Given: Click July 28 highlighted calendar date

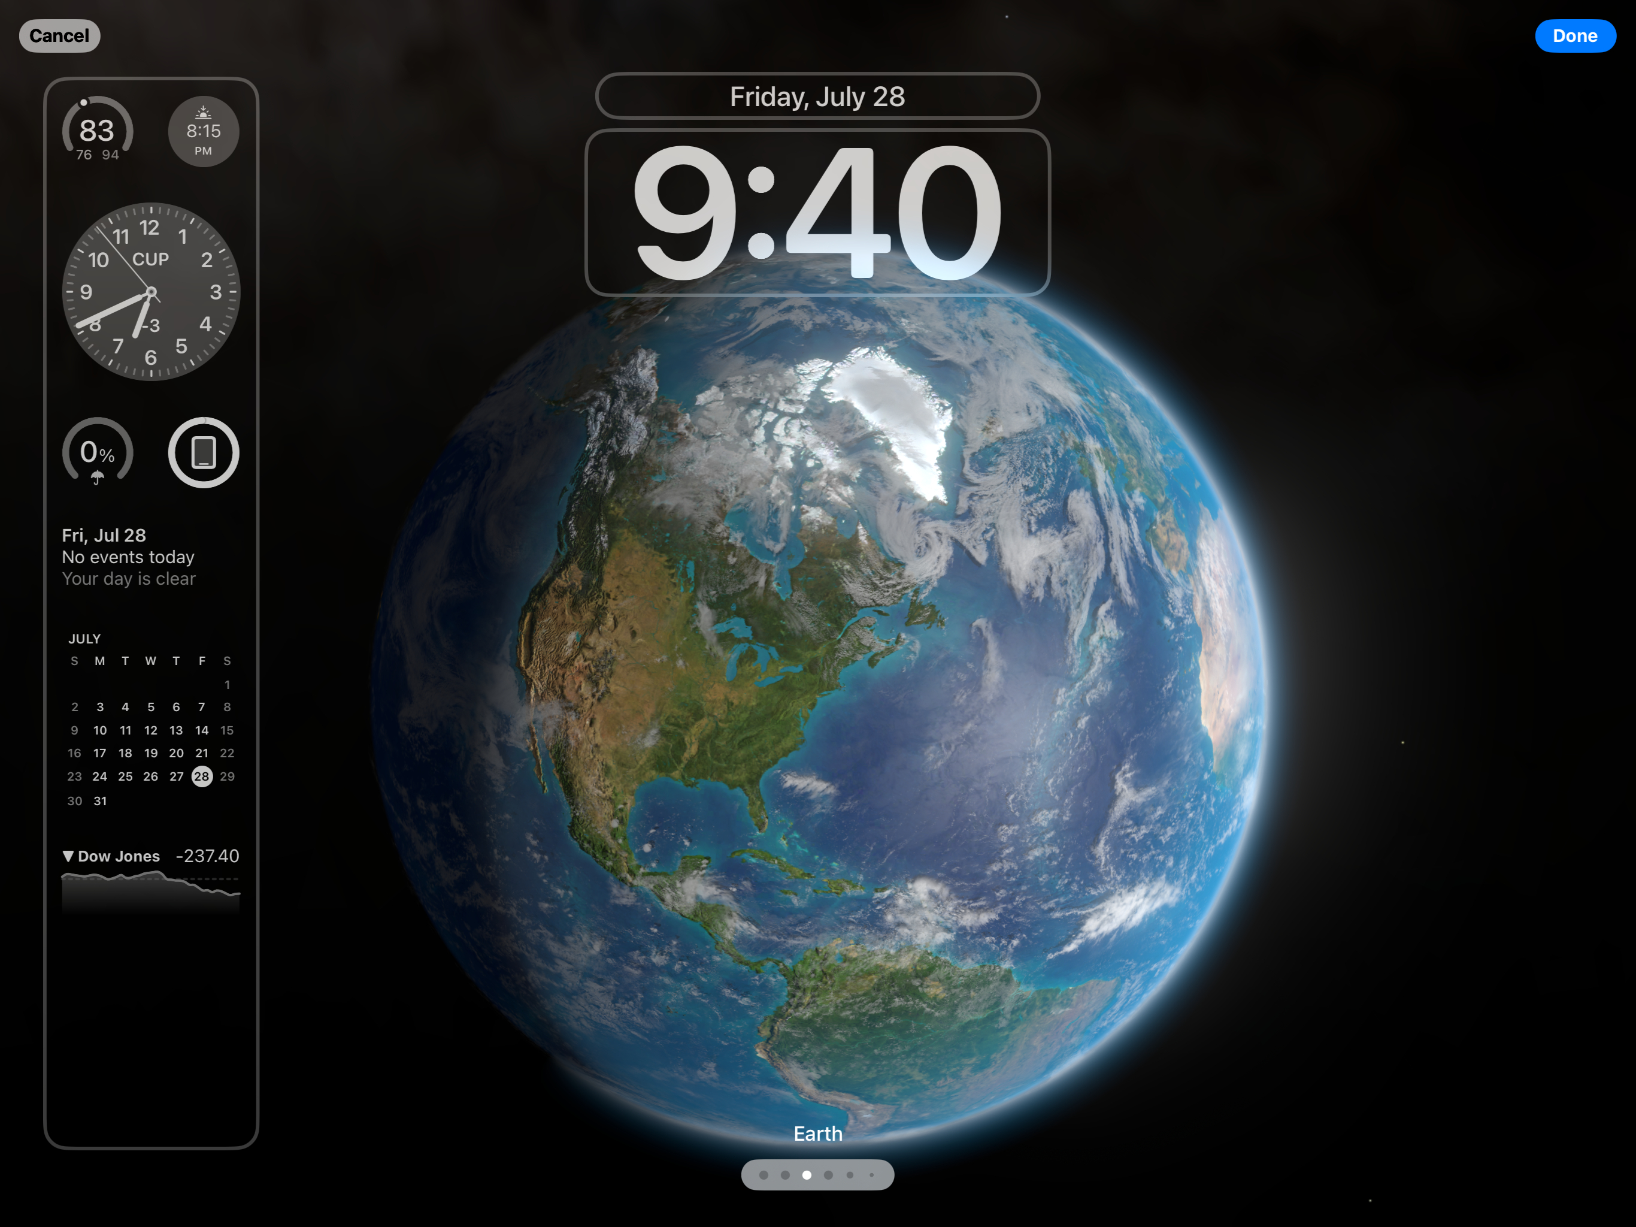Looking at the screenshot, I should coord(201,775).
